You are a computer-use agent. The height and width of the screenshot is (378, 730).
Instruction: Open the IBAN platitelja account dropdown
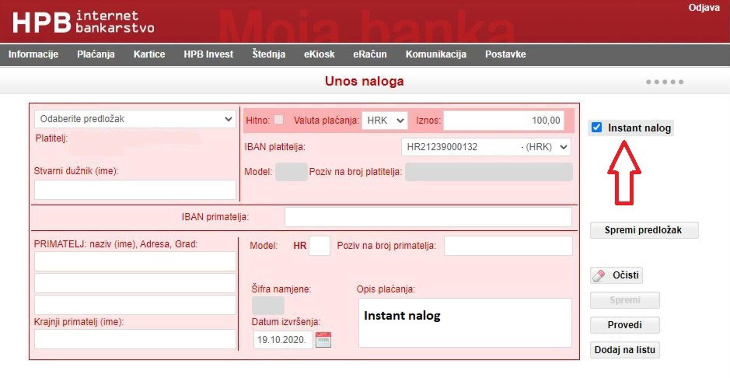pos(486,147)
